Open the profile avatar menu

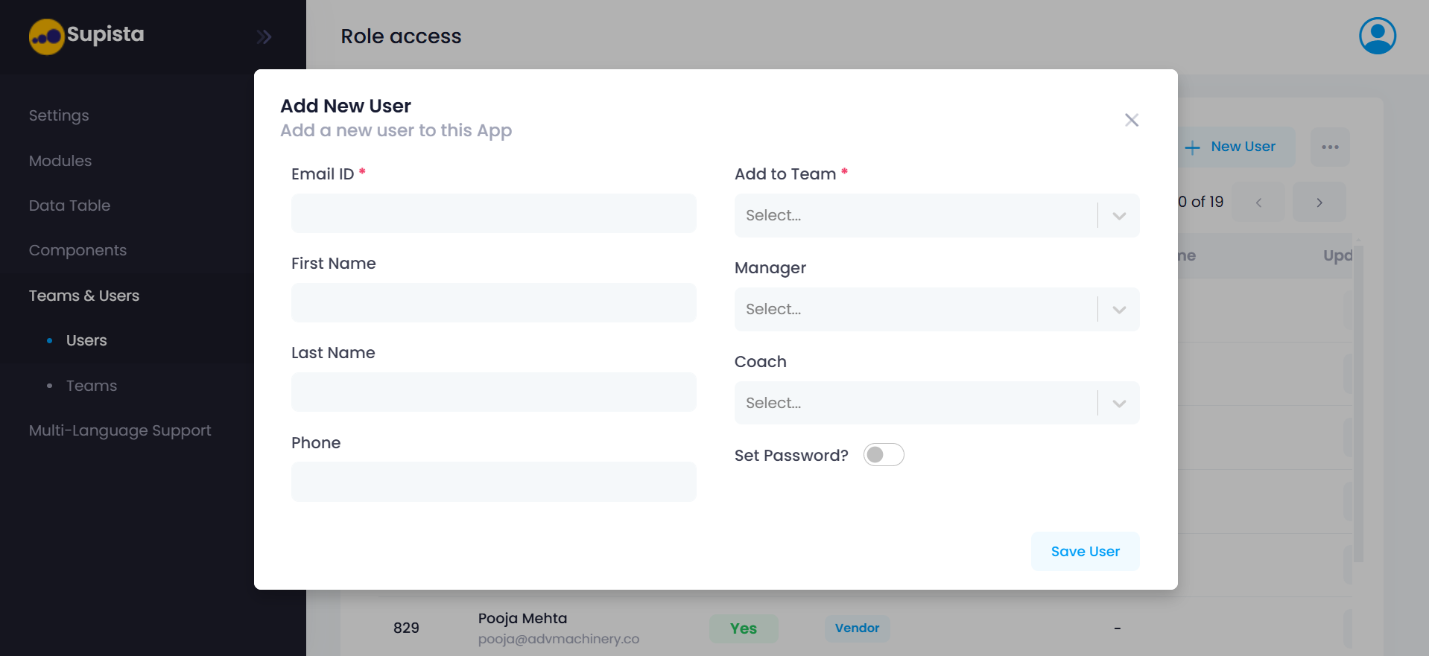click(x=1376, y=35)
